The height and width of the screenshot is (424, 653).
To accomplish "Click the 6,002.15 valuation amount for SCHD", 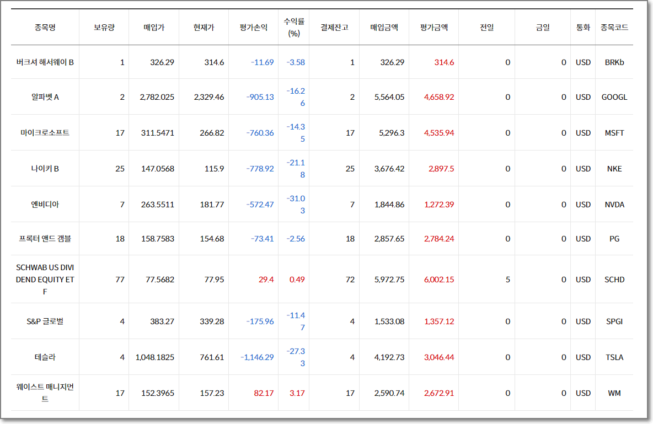I will pos(439,280).
